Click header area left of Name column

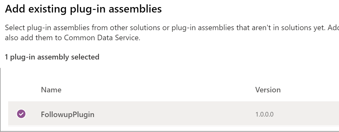[22, 90]
